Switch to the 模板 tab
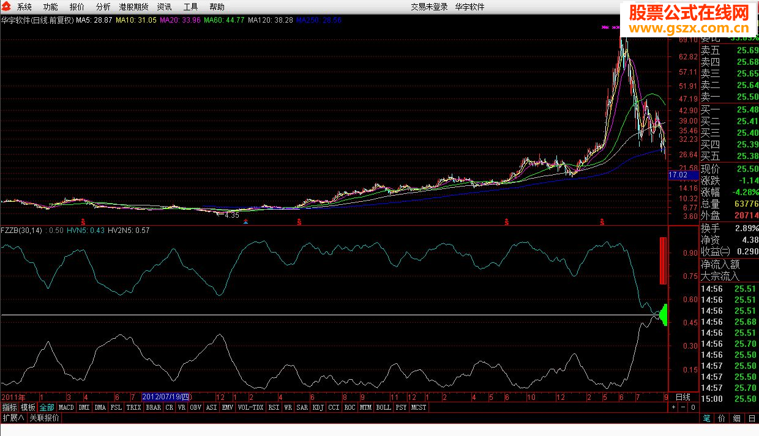This screenshot has height=436, width=759. tap(28, 407)
